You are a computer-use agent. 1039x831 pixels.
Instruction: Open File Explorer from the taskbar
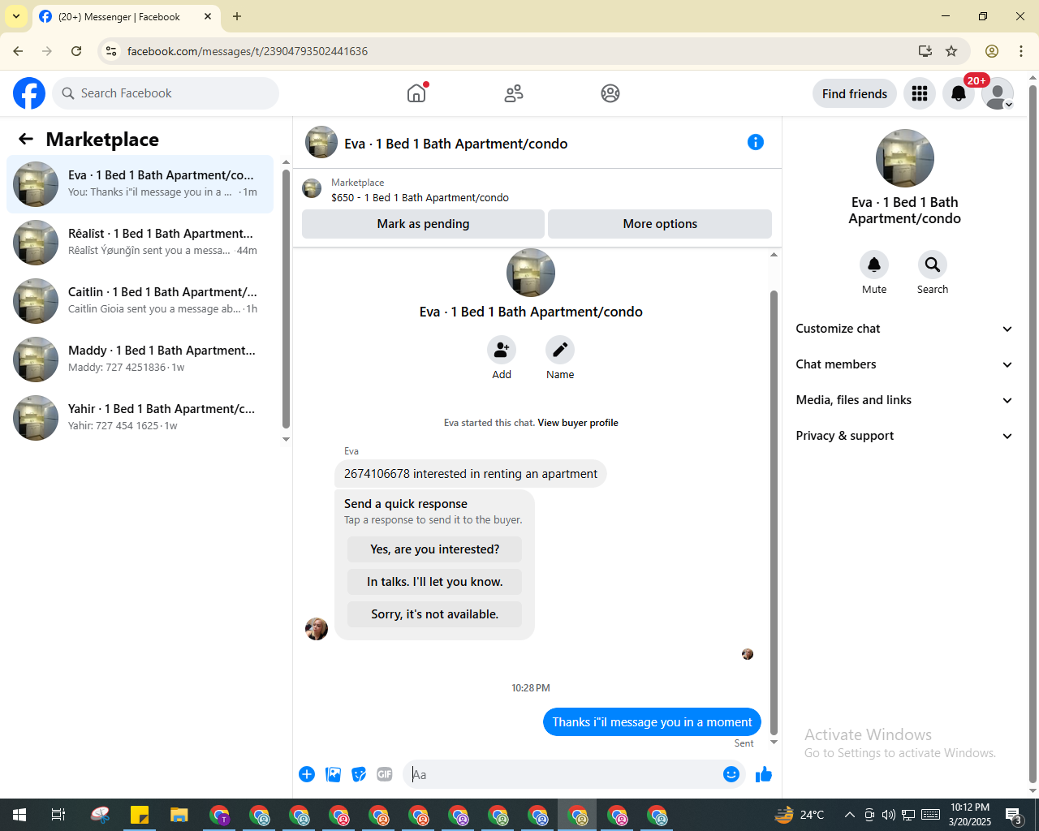coord(179,815)
